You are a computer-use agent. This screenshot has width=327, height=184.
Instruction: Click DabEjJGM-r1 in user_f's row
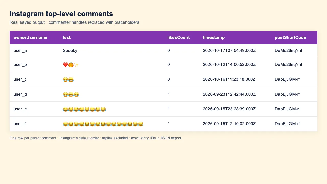pyautogui.click(x=288, y=124)
